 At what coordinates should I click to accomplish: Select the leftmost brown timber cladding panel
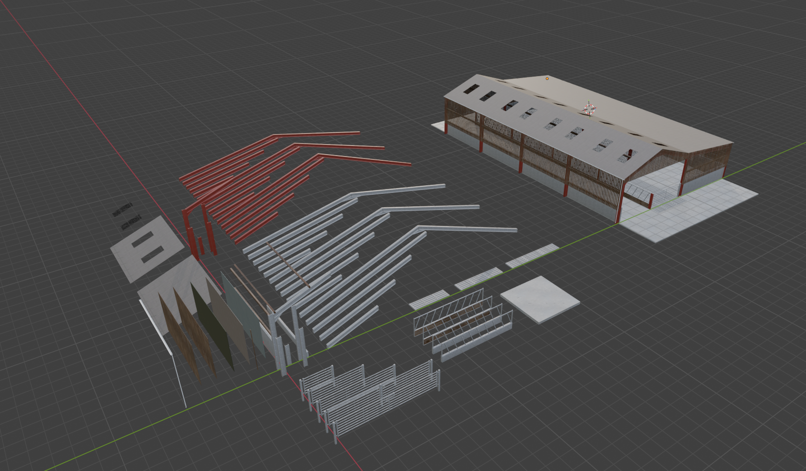[x=178, y=339]
